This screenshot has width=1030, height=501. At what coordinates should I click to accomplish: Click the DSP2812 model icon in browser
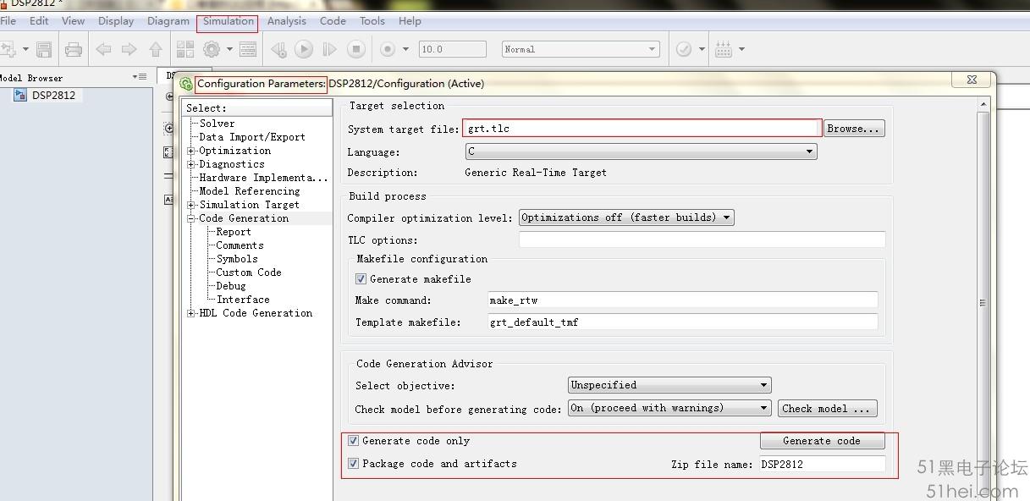(x=20, y=96)
